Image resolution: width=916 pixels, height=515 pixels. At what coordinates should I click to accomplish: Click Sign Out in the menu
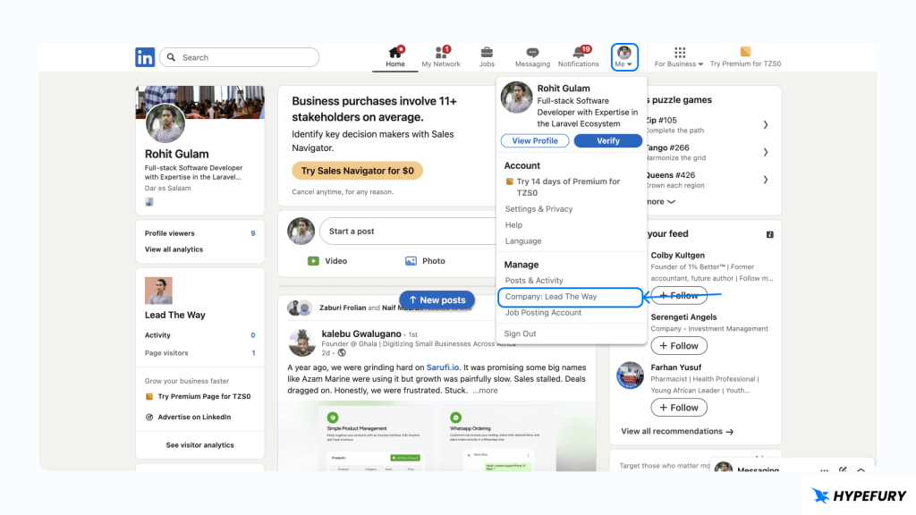[x=520, y=333]
